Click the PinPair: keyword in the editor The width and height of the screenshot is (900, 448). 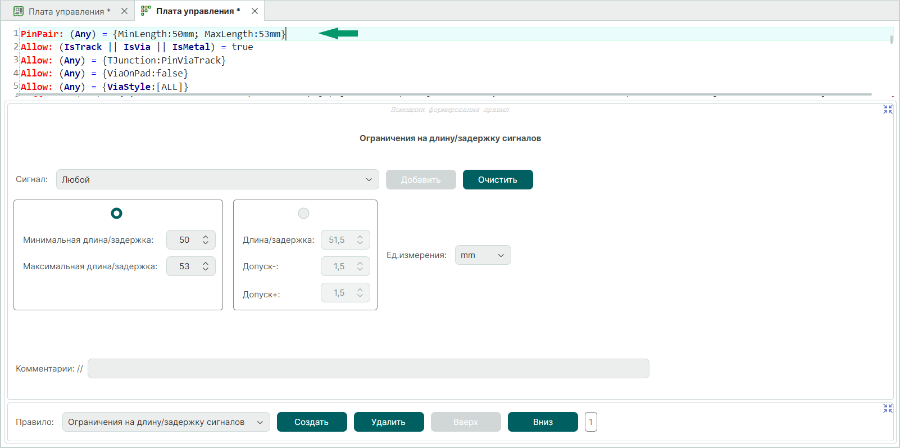click(x=42, y=34)
